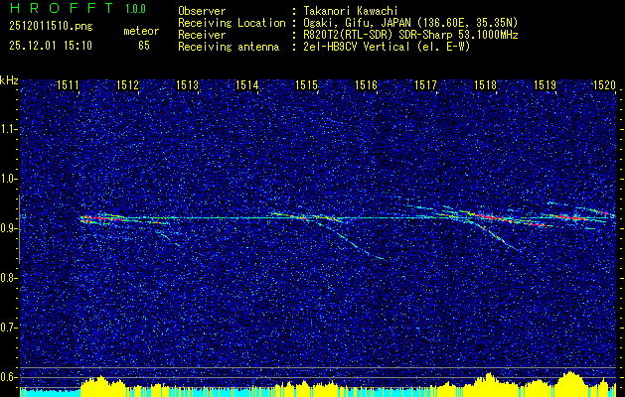
Task: Click the 1515 time marker
Action: [x=306, y=84]
